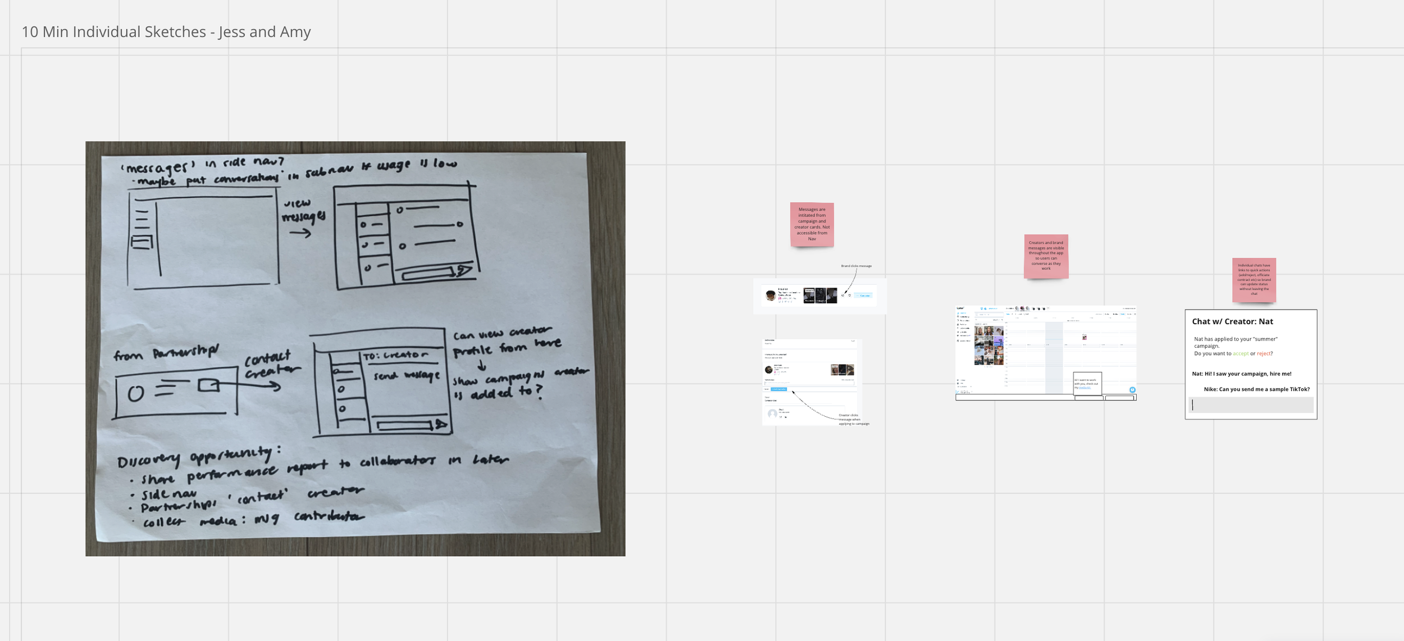Click the 'media kit' link in popup message
The width and height of the screenshot is (1404, 641).
coord(1084,388)
